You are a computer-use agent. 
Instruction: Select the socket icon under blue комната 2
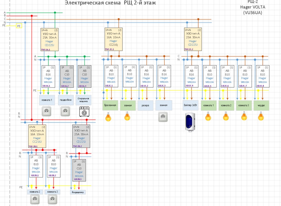[x=35, y=199]
